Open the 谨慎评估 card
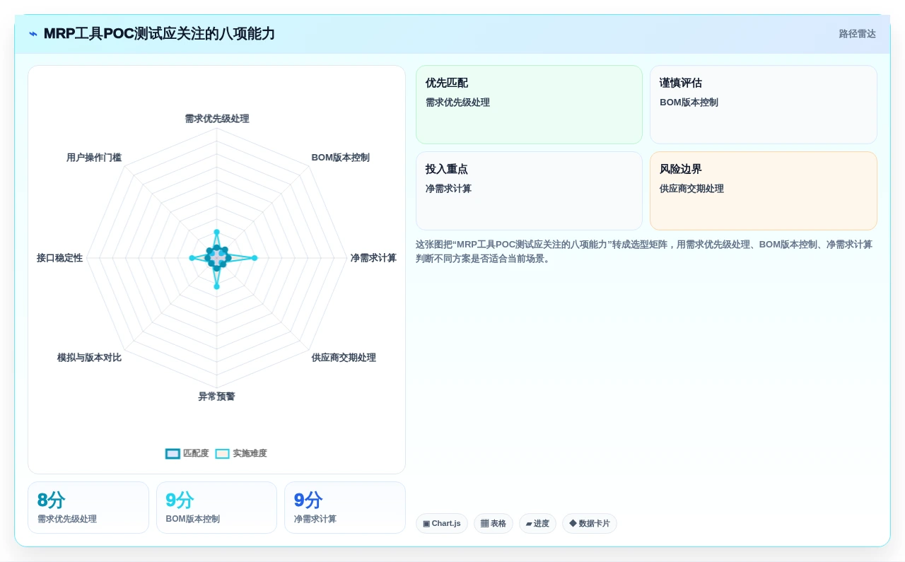The width and height of the screenshot is (905, 562). [x=764, y=105]
